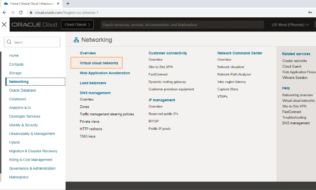316x190 pixels.
Task: Select Observability & Management in the side menu
Action: (32, 134)
